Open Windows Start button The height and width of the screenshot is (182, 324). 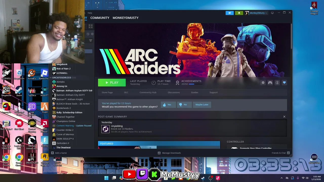(106, 178)
